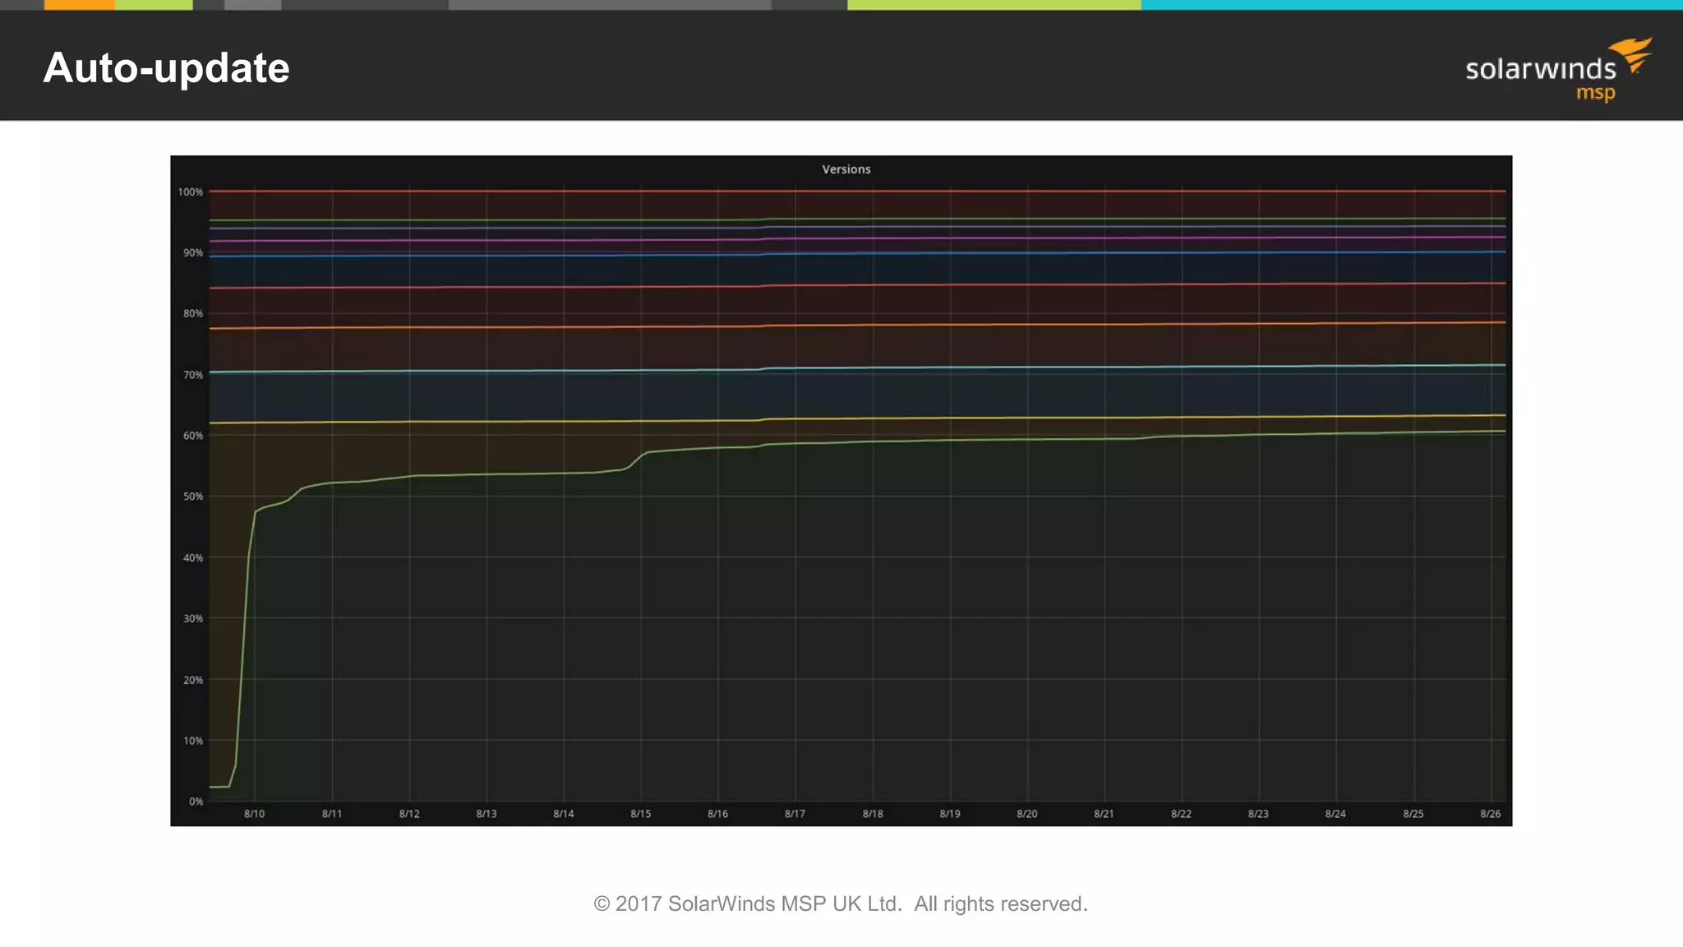Click the long green segment in top bar
This screenshot has height=947, width=1683.
tap(994, 5)
